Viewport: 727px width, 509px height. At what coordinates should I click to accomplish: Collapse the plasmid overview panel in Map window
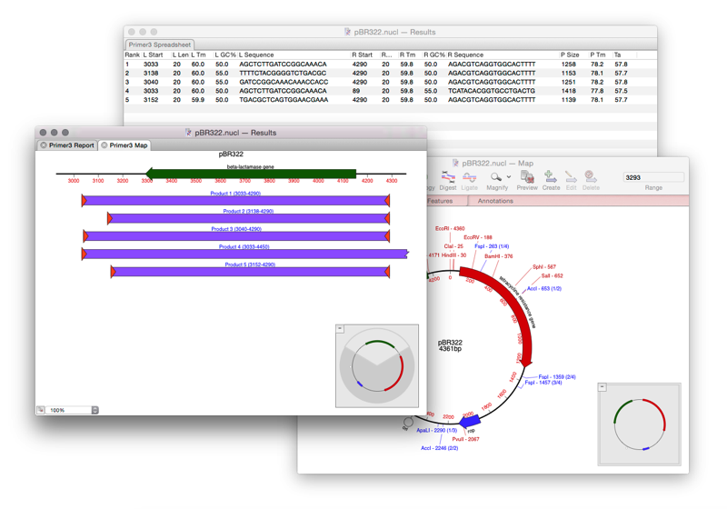602,387
